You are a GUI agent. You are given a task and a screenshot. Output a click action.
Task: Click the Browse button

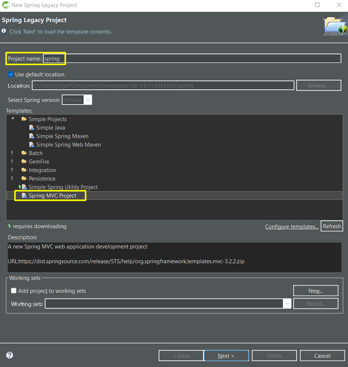click(x=318, y=85)
